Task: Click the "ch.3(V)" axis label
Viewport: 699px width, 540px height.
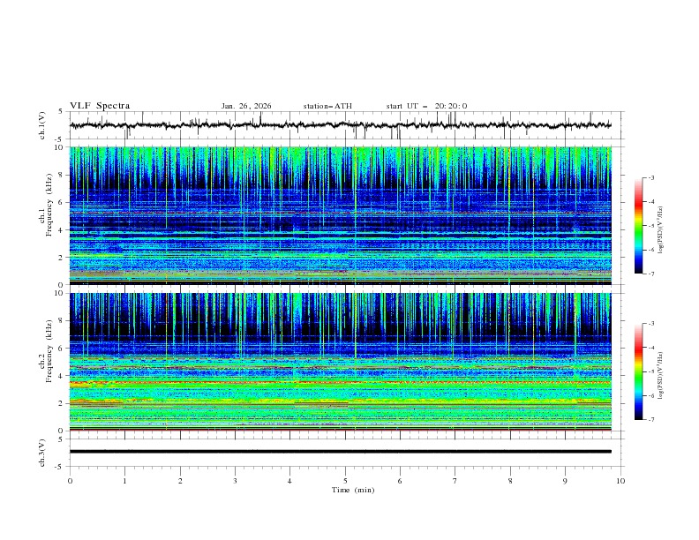Action: coord(42,453)
